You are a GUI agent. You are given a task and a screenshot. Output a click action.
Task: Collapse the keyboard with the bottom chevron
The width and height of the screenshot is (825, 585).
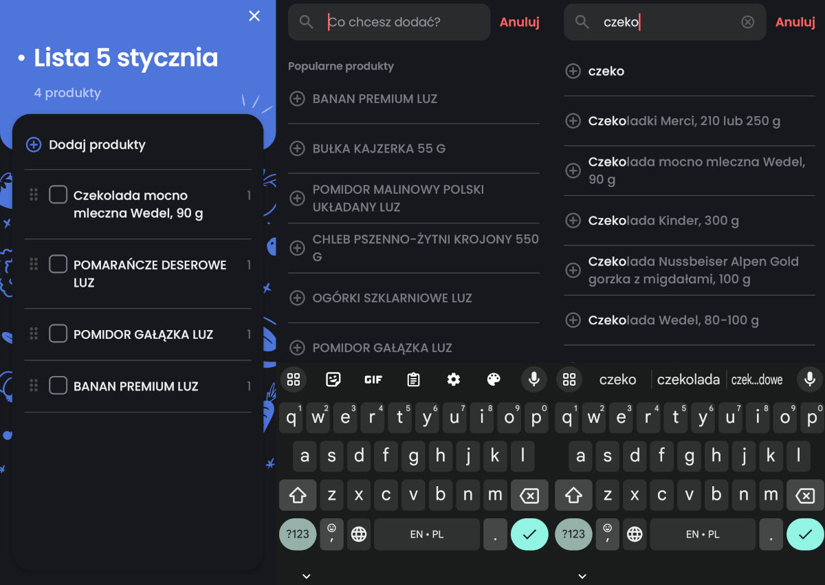pyautogui.click(x=307, y=576)
